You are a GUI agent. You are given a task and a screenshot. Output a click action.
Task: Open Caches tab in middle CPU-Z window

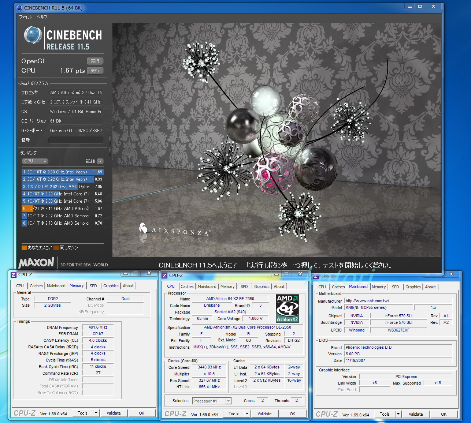click(x=187, y=287)
